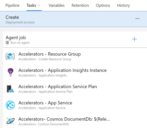Viewport: 147px width, 128px height.
Task: Click the Resource Group cube icon
Action: pyautogui.click(x=10, y=56)
